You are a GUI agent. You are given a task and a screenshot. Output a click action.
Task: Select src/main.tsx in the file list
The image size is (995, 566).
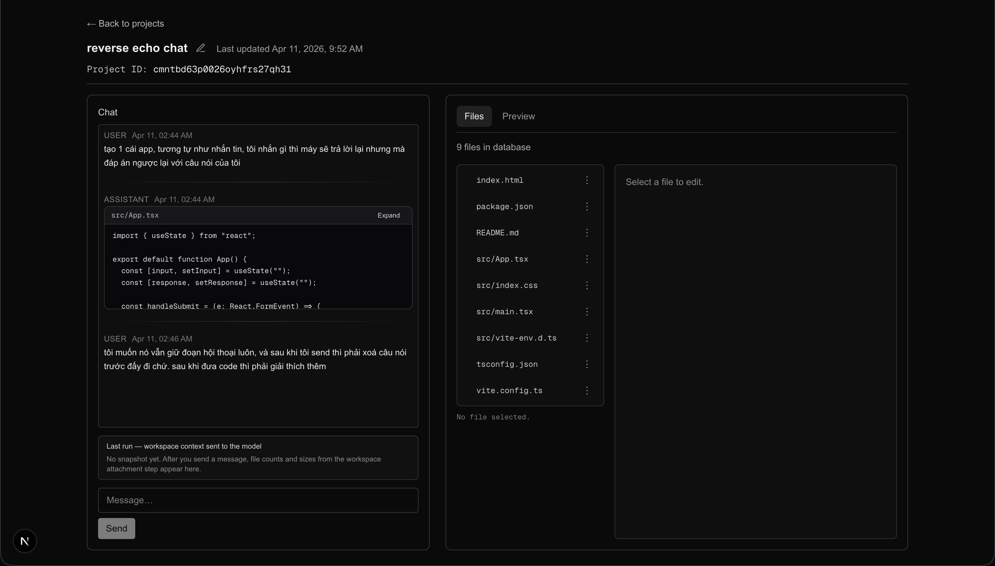pos(504,311)
